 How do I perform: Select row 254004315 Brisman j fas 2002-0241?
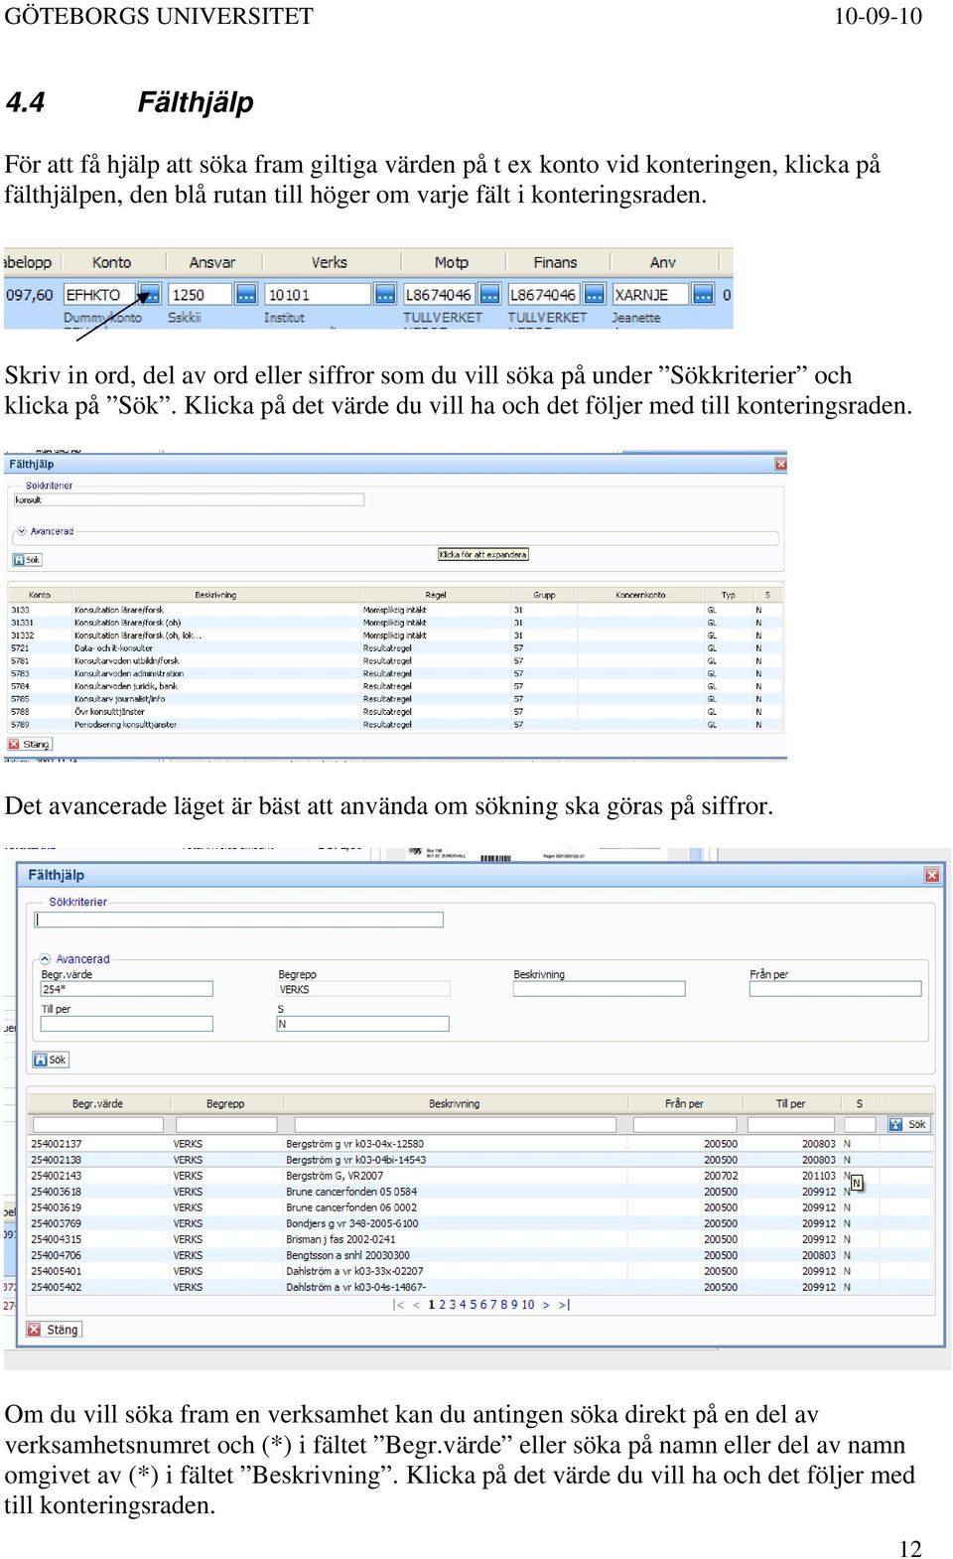[480, 1239]
